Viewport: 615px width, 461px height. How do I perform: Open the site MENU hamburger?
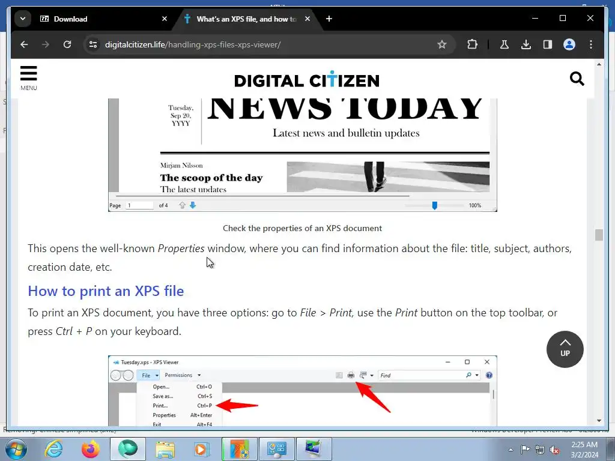pos(29,78)
